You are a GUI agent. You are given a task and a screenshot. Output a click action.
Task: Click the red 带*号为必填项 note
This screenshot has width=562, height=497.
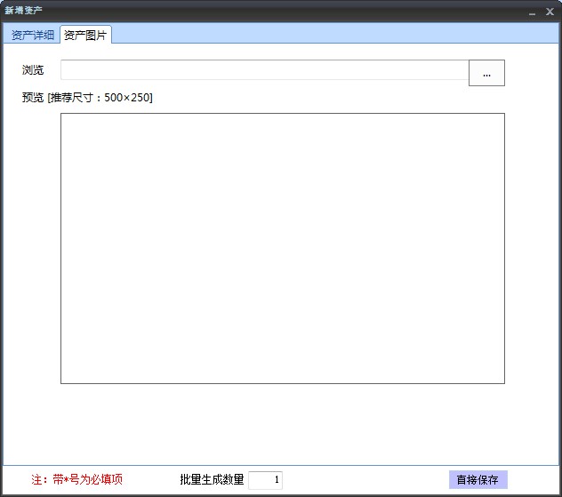77,480
